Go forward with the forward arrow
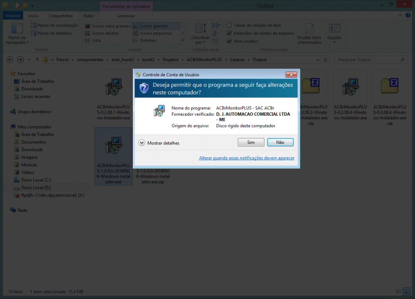 coord(21,60)
